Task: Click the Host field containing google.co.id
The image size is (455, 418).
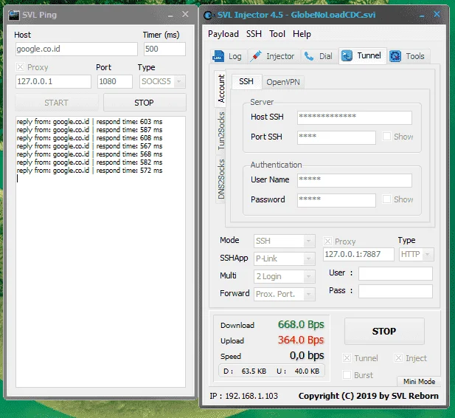Action: 76,49
